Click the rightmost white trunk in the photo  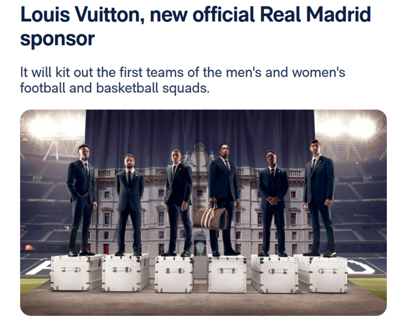pyautogui.click(x=323, y=274)
